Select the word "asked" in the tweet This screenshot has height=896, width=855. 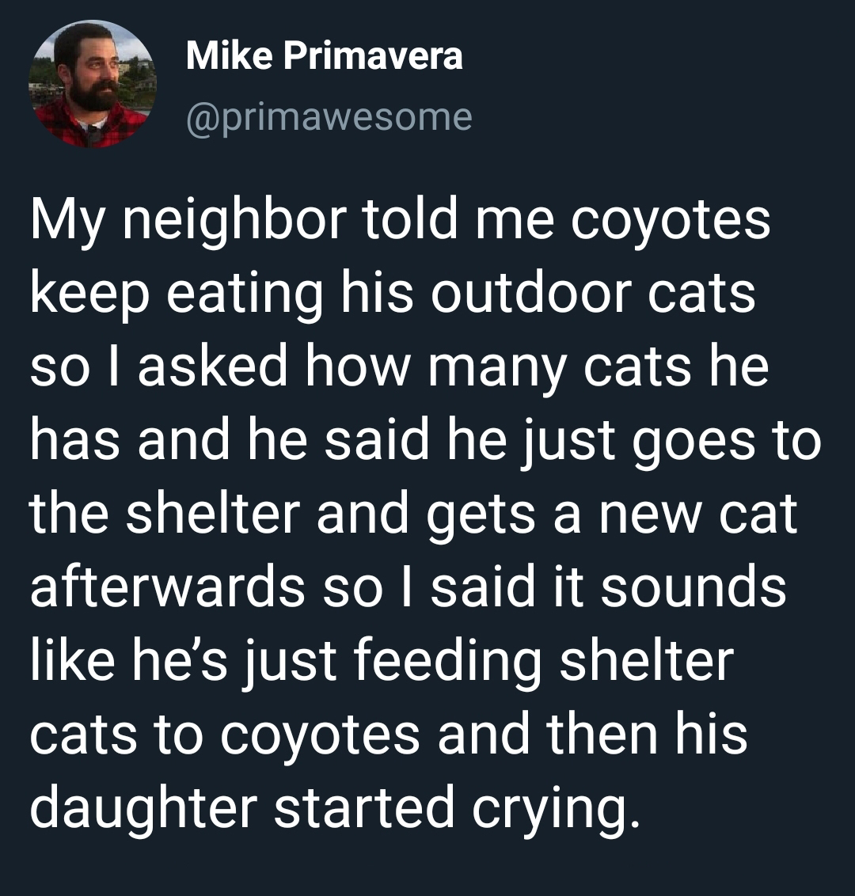point(211,366)
